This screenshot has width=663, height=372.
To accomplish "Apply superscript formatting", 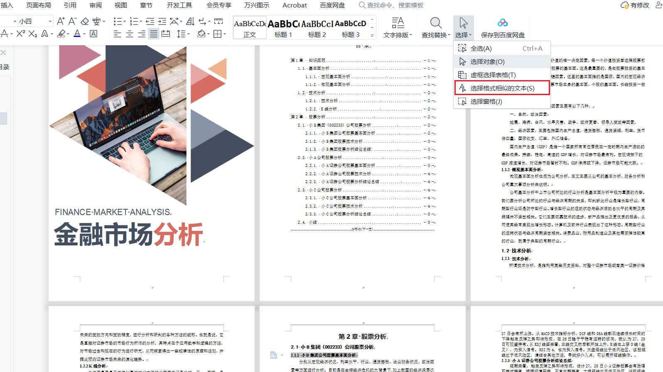I will pos(20,34).
